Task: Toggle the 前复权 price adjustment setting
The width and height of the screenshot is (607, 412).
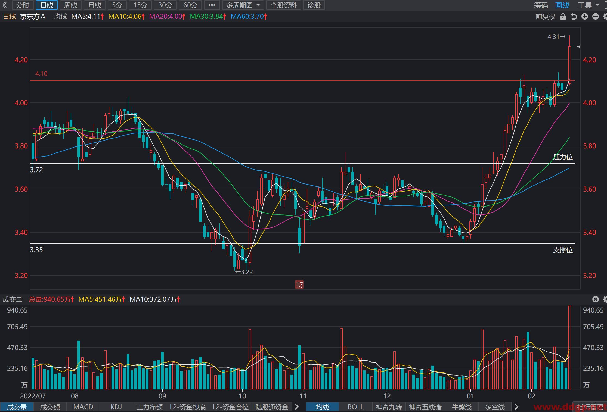Action: 545,17
